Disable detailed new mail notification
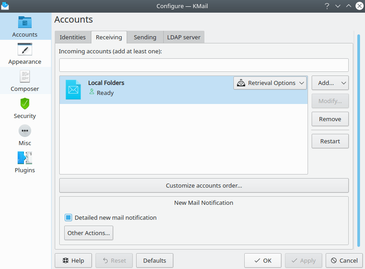Viewport: 365px width, 269px height. coord(69,217)
